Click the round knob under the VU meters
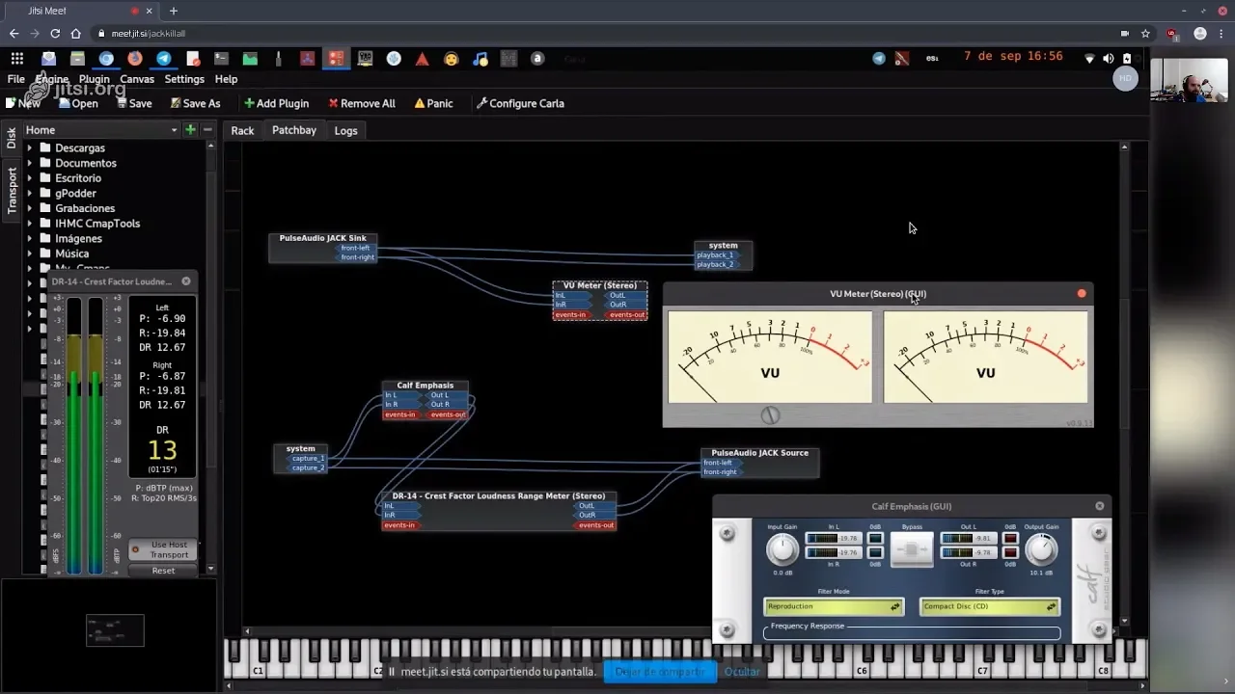The height and width of the screenshot is (694, 1235). coord(770,415)
